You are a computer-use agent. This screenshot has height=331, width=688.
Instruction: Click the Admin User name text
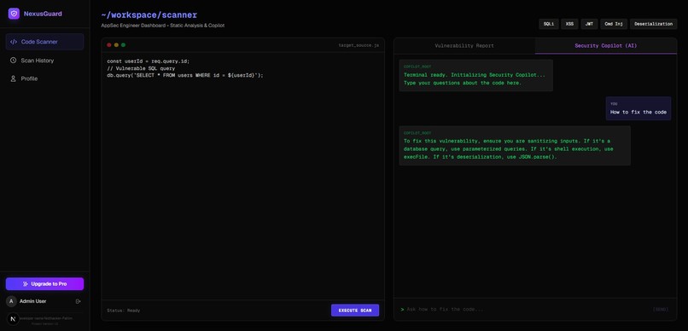point(33,301)
